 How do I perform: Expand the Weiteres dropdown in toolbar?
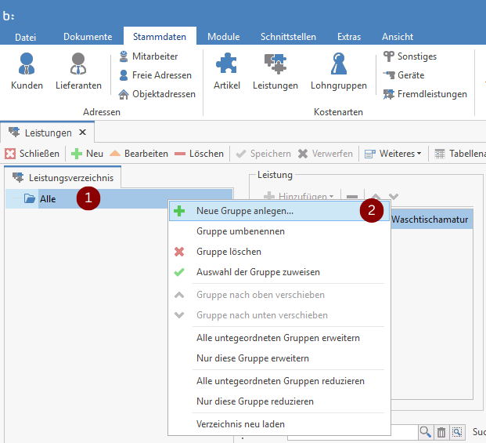click(x=394, y=154)
